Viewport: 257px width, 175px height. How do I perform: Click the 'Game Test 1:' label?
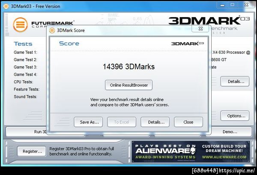tap(25, 52)
